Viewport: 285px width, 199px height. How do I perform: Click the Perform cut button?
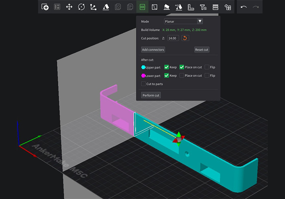click(151, 95)
